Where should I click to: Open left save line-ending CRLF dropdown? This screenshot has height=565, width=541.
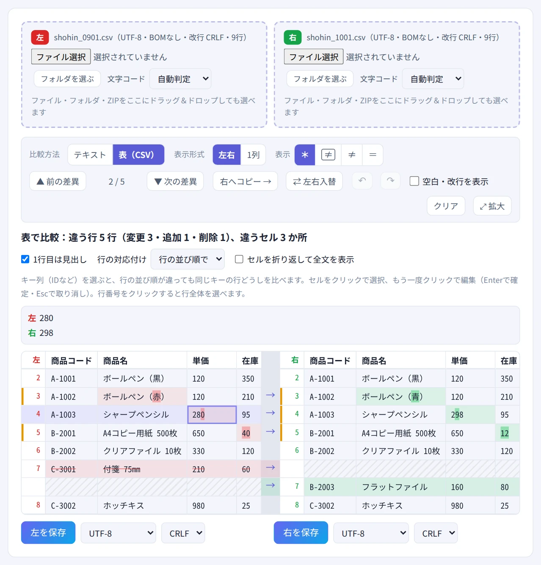point(183,533)
